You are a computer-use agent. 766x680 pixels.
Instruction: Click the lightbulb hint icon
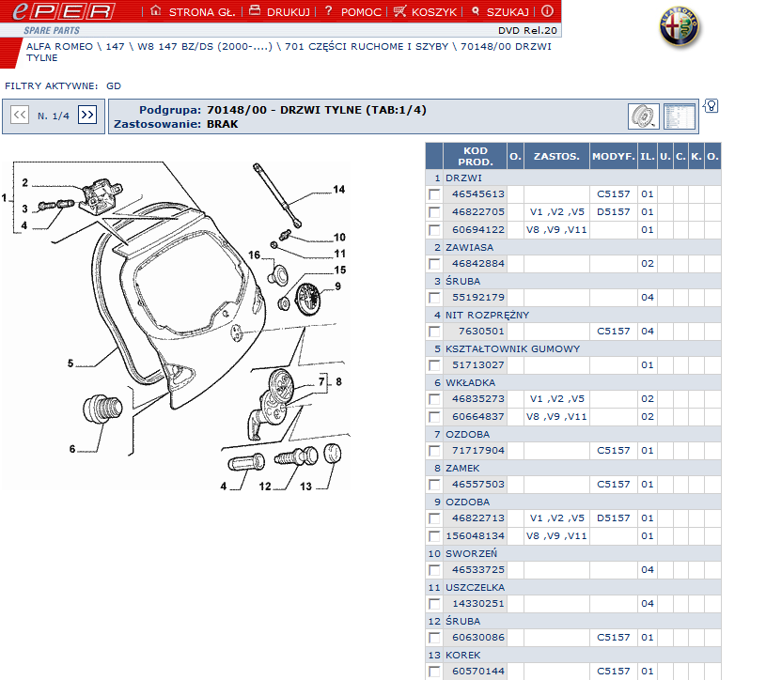tap(711, 105)
